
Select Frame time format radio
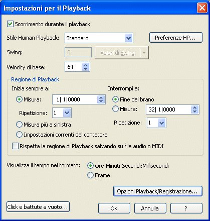pyautogui.click(x=90, y=175)
